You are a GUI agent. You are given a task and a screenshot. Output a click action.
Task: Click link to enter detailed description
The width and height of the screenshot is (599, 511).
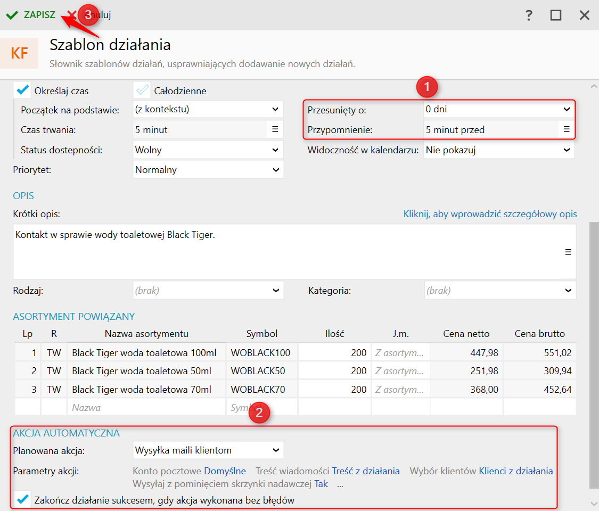(x=490, y=214)
